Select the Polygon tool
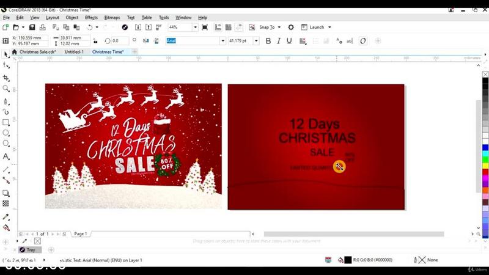Image resolution: width=489 pixels, height=275 pixels. point(6,144)
